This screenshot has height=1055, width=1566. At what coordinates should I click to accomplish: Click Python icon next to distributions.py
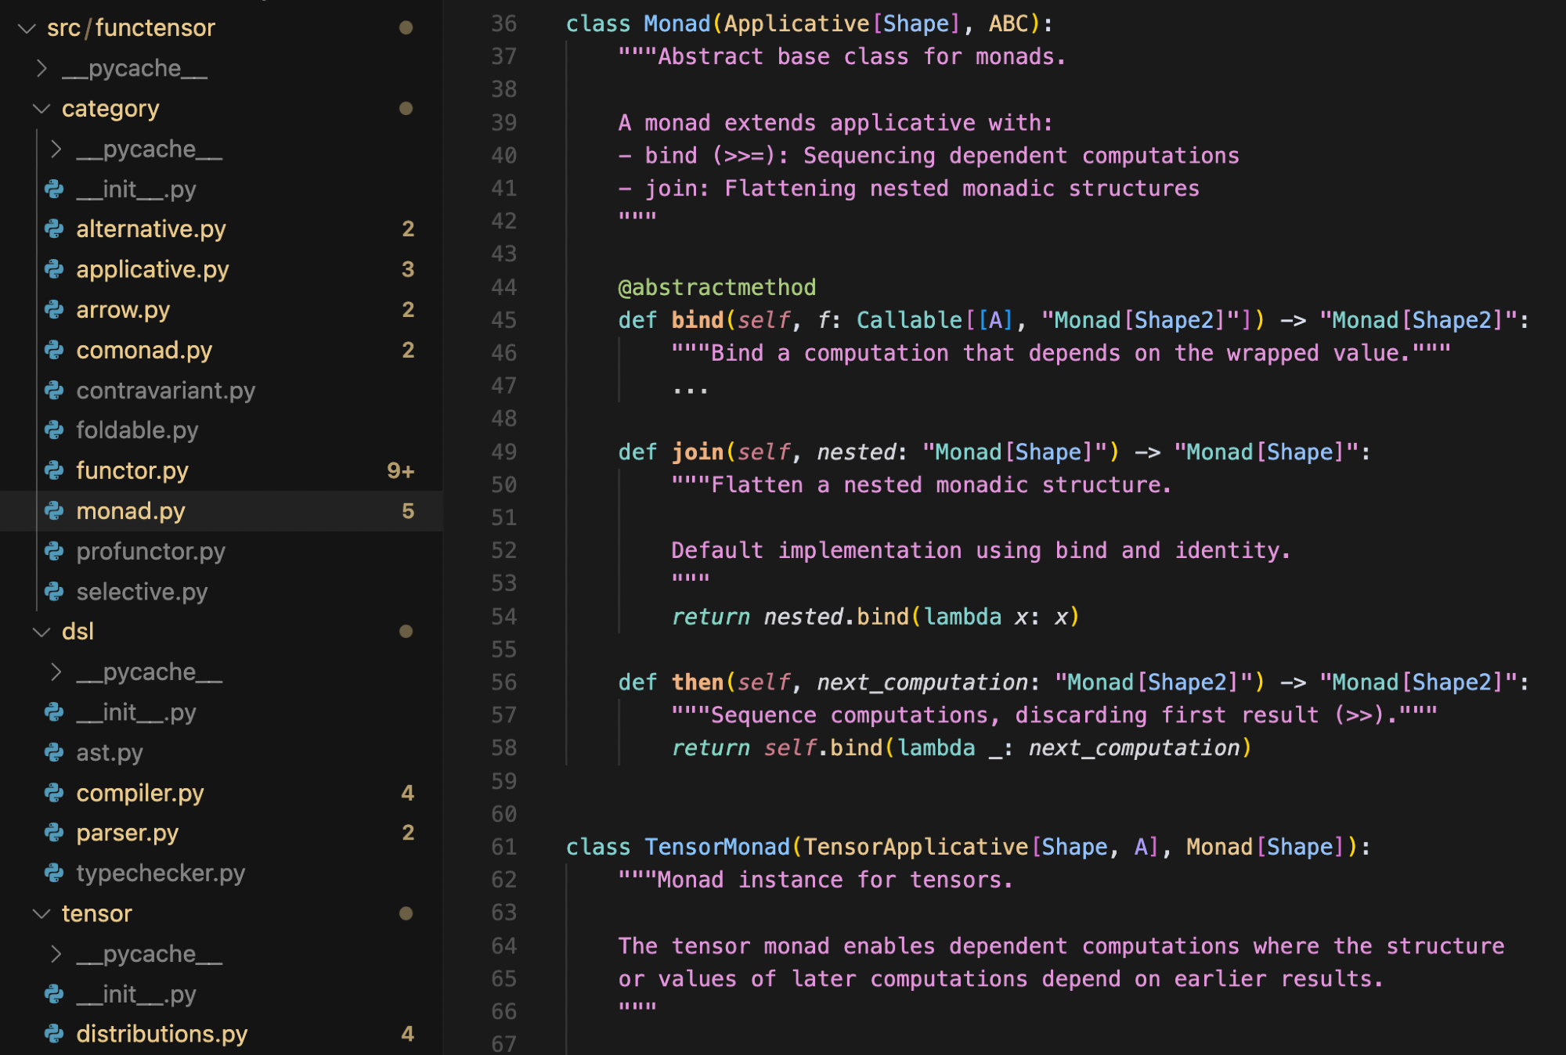pyautogui.click(x=54, y=1034)
